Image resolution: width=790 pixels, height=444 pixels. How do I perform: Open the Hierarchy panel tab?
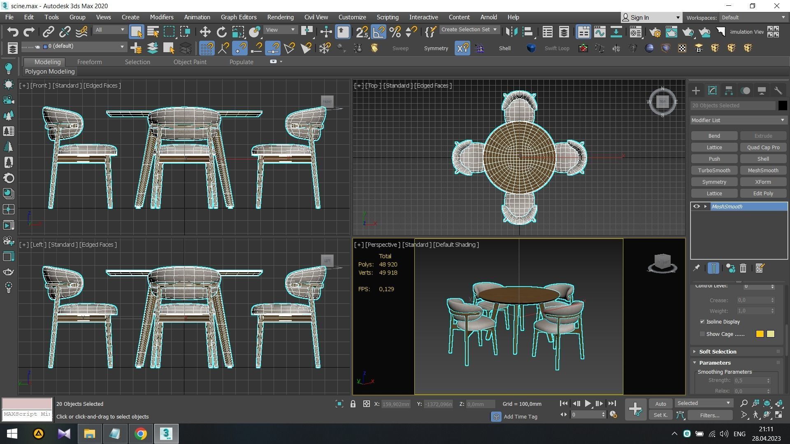[x=729, y=91]
